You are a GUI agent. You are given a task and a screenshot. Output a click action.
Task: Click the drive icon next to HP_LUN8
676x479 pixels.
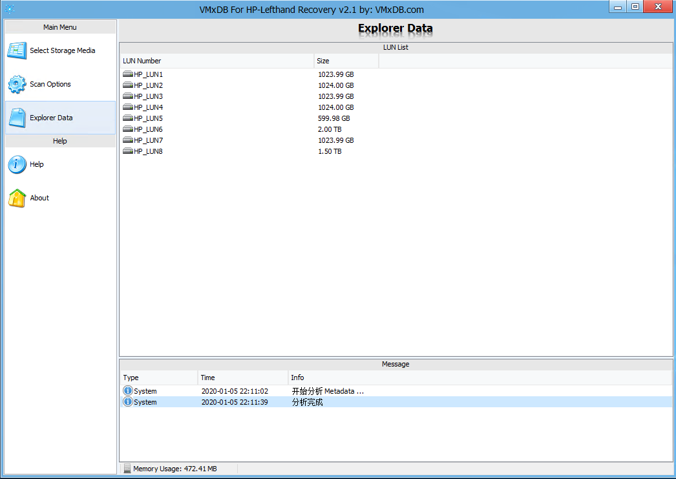pyautogui.click(x=127, y=151)
